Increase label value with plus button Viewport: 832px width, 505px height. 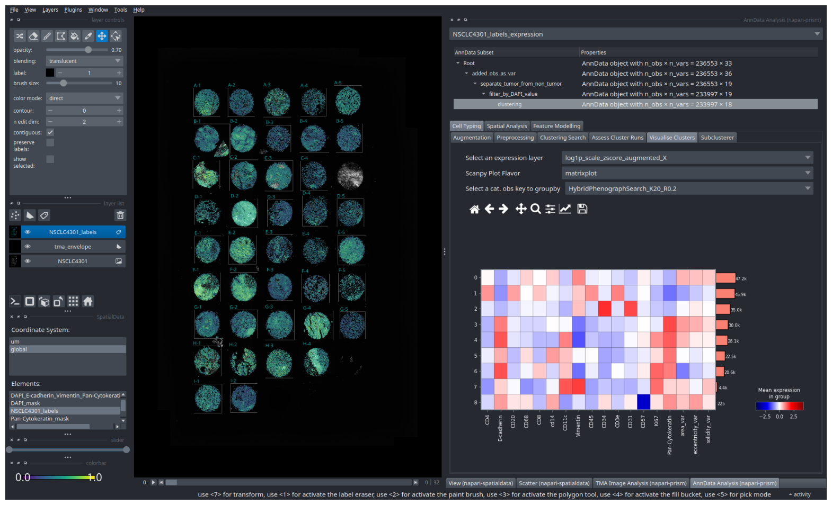coord(119,73)
